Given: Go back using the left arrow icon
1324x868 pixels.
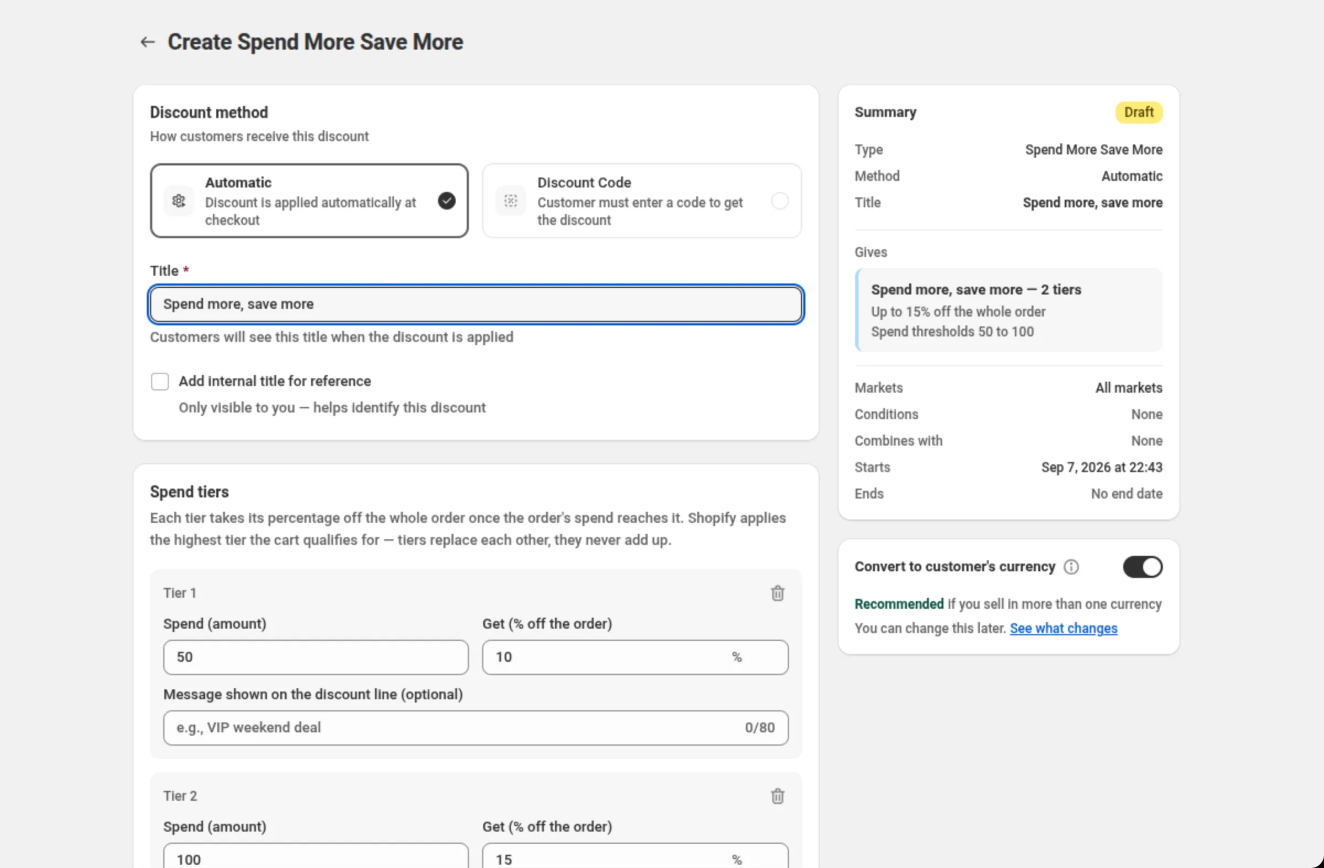Looking at the screenshot, I should click(x=147, y=42).
